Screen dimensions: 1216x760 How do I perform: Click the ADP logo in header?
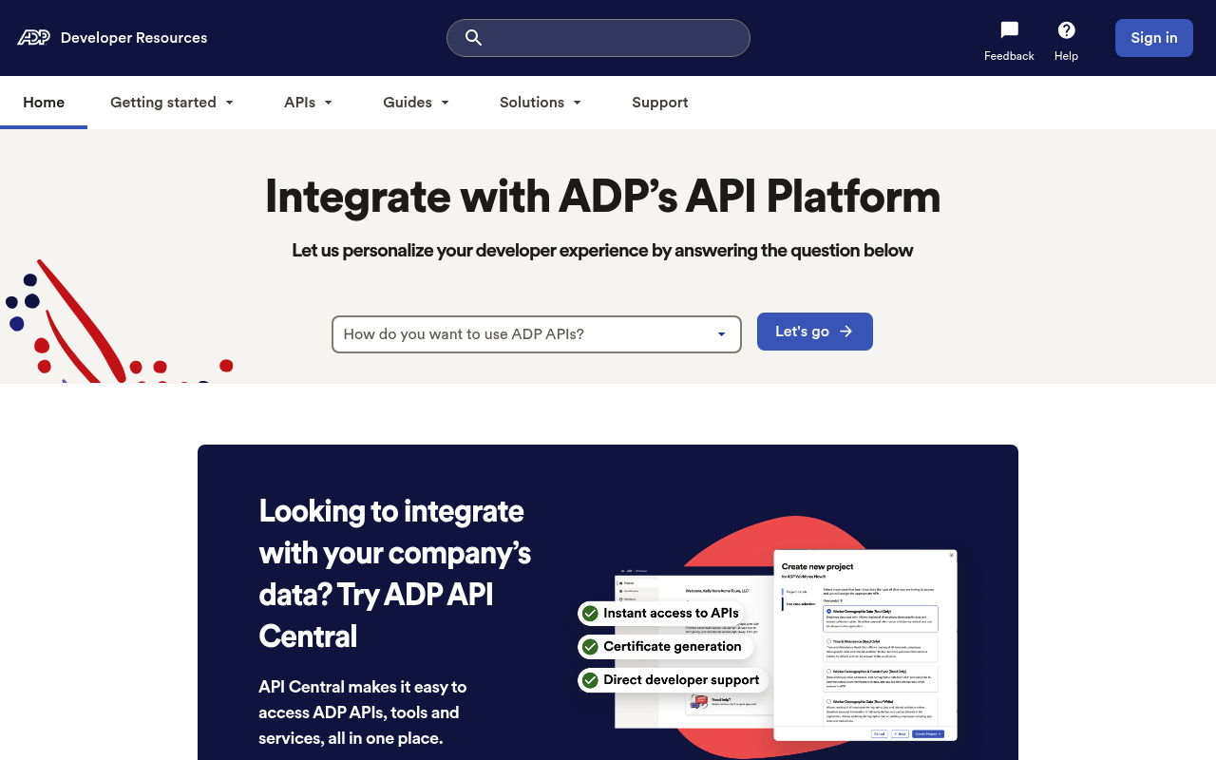tap(33, 38)
